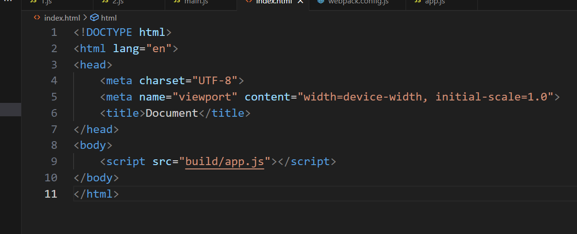Screen dimensions: 577x234
Task: Click the underlined build/app.js link
Action: click(225, 161)
